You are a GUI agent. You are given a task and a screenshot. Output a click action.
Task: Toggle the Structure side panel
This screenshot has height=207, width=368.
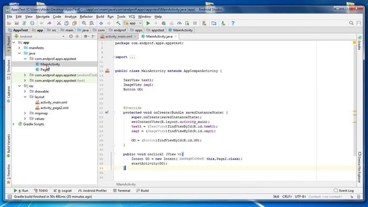click(9, 70)
